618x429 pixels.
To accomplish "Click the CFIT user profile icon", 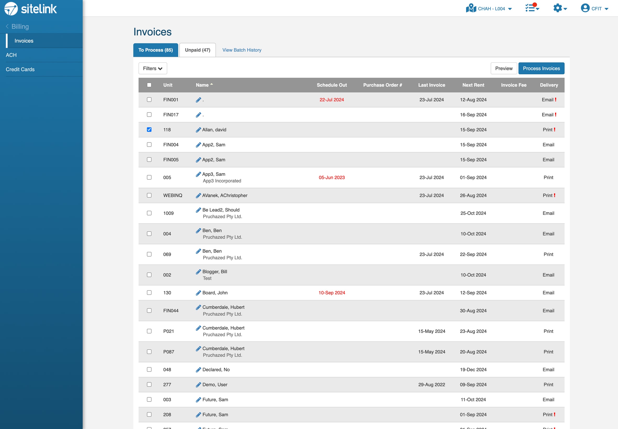I will pos(585,8).
